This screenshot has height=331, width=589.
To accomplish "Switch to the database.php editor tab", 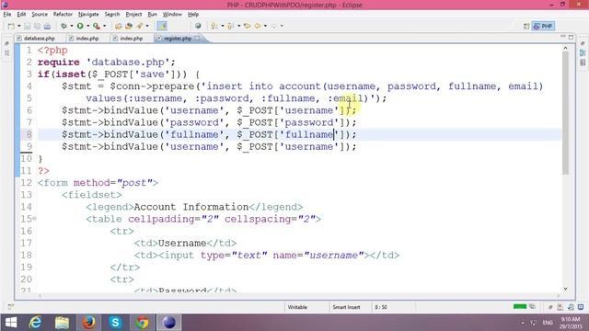I will [x=39, y=39].
